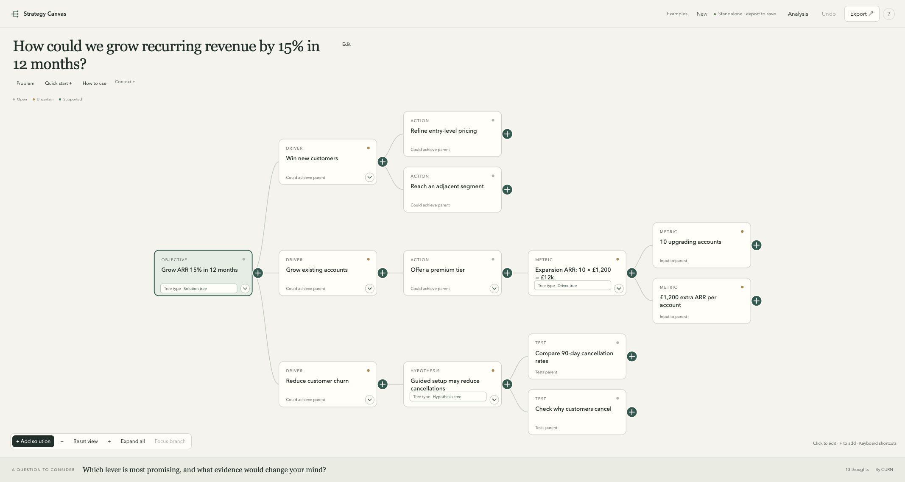905x482 pixels.
Task: Add child to Grow existing accounts driver
Action: tap(383, 273)
